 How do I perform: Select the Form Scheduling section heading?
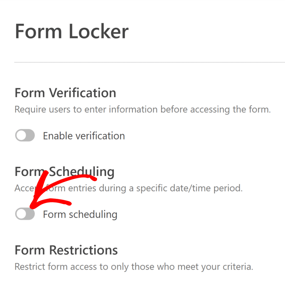[x=64, y=171]
